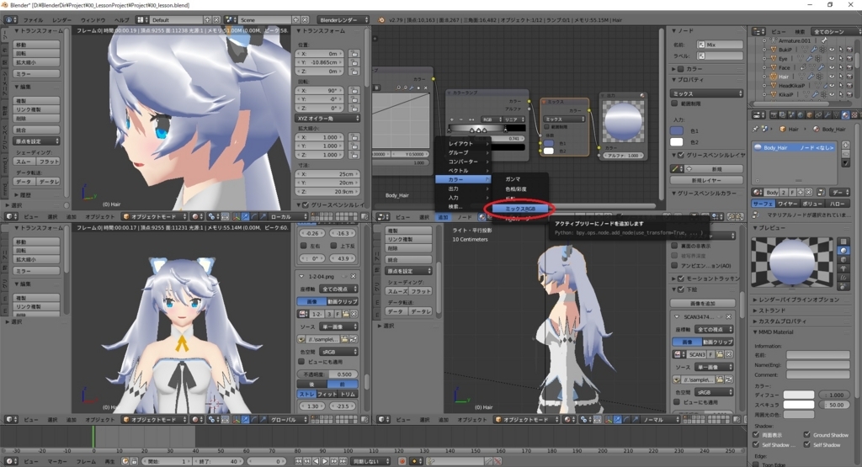The image size is (862, 467).
Task: Toggle visibility eye for Eye object
Action: [x=832, y=58]
